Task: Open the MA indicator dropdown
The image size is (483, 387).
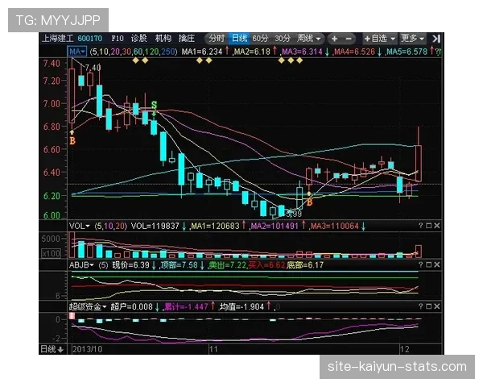Action: [77, 51]
